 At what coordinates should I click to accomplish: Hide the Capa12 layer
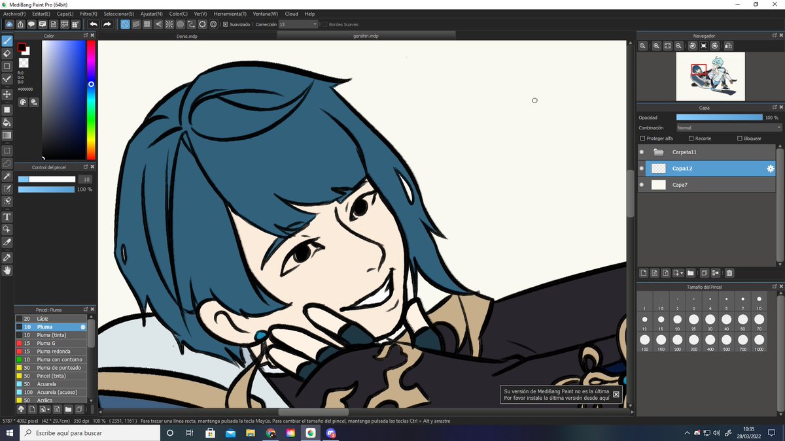point(642,169)
